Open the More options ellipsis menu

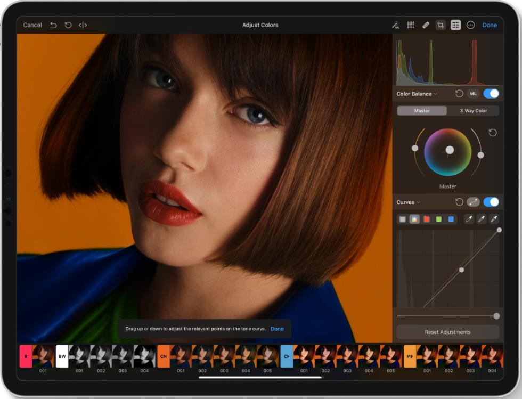470,25
